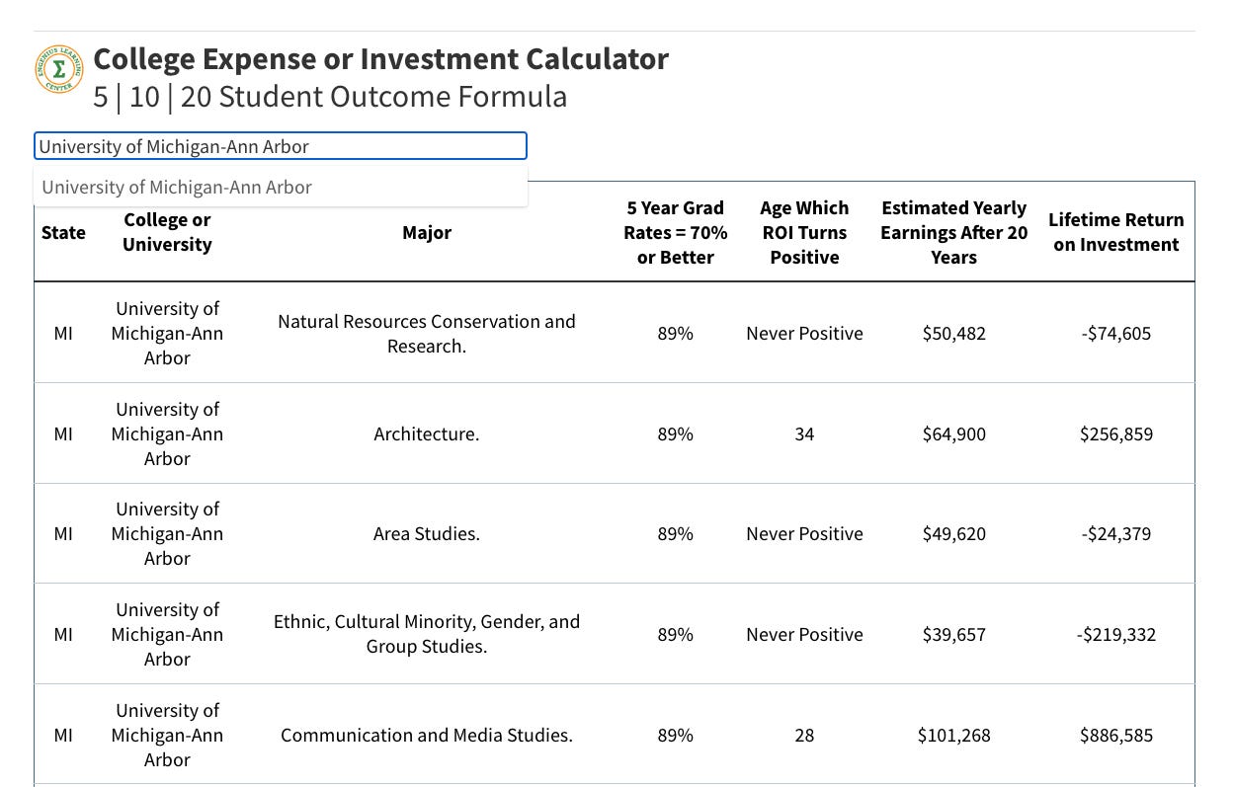Click the College Expense or Investment Calculator title
The width and height of the screenshot is (1234, 787).
point(380,59)
